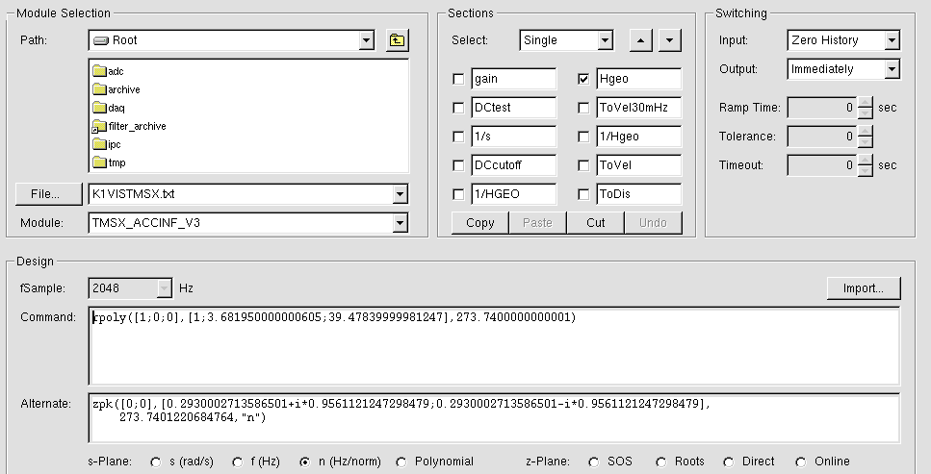Image resolution: width=931 pixels, height=474 pixels.
Task: Click the section down arrow button
Action: click(670, 40)
